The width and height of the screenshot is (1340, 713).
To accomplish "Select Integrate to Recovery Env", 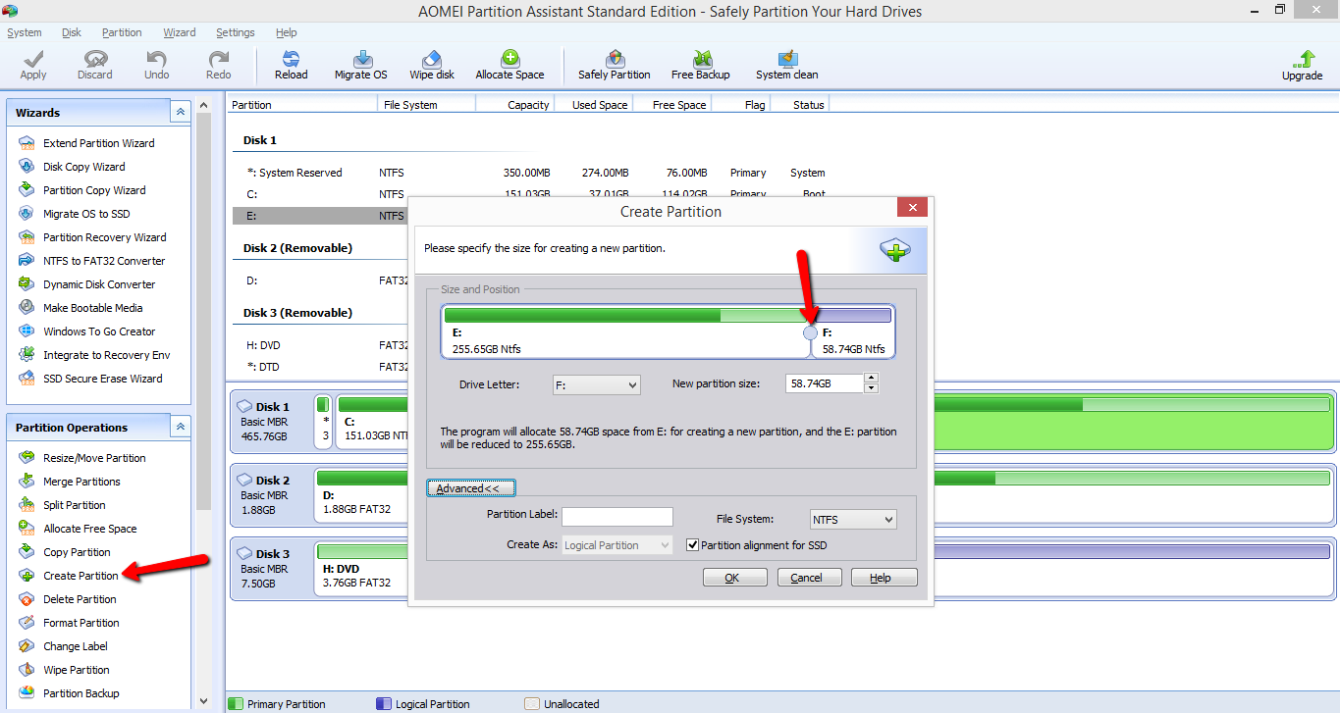I will (x=106, y=355).
